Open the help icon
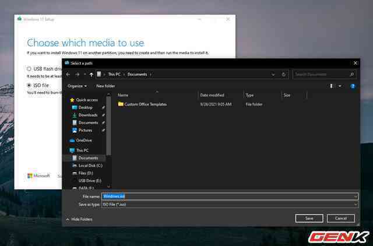 (353, 86)
